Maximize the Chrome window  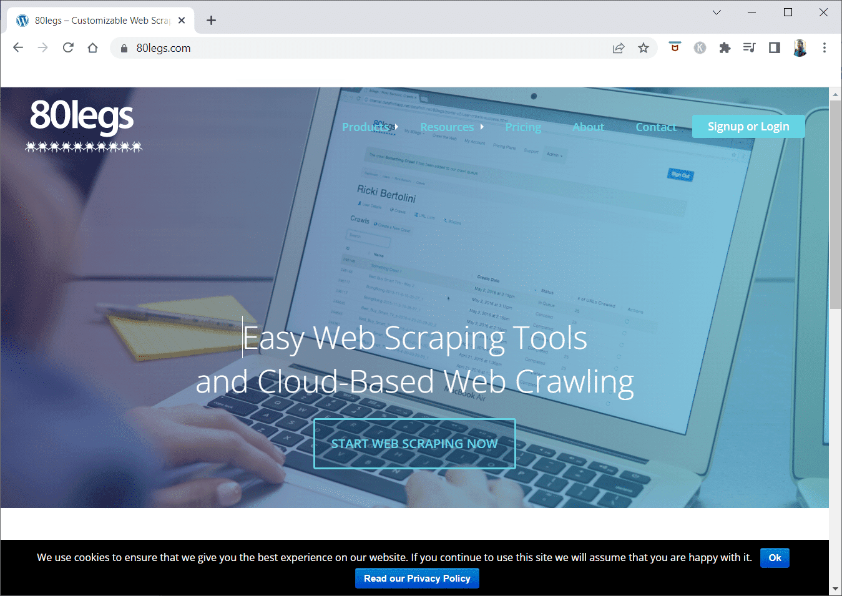pyautogui.click(x=788, y=12)
